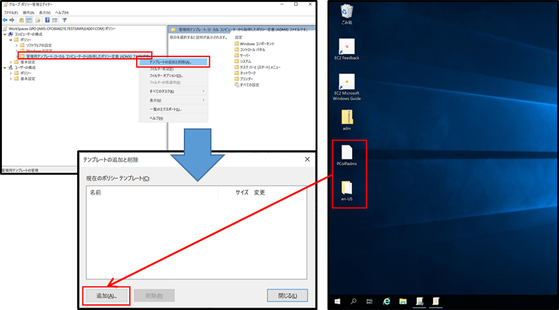The width and height of the screenshot is (559, 310).
Task: Select the ネットワーク folder in settings list
Action: click(x=245, y=73)
